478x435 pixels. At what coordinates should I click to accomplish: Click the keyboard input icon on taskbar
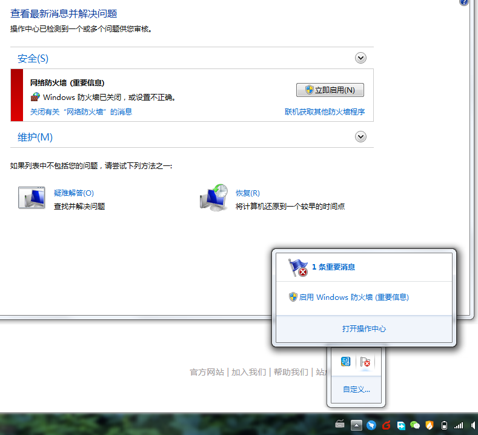(340, 423)
